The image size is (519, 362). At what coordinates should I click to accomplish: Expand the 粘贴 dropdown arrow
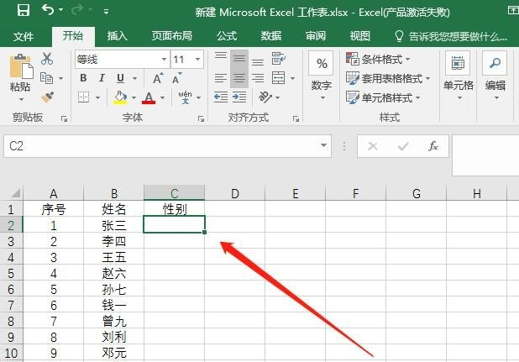tap(21, 99)
